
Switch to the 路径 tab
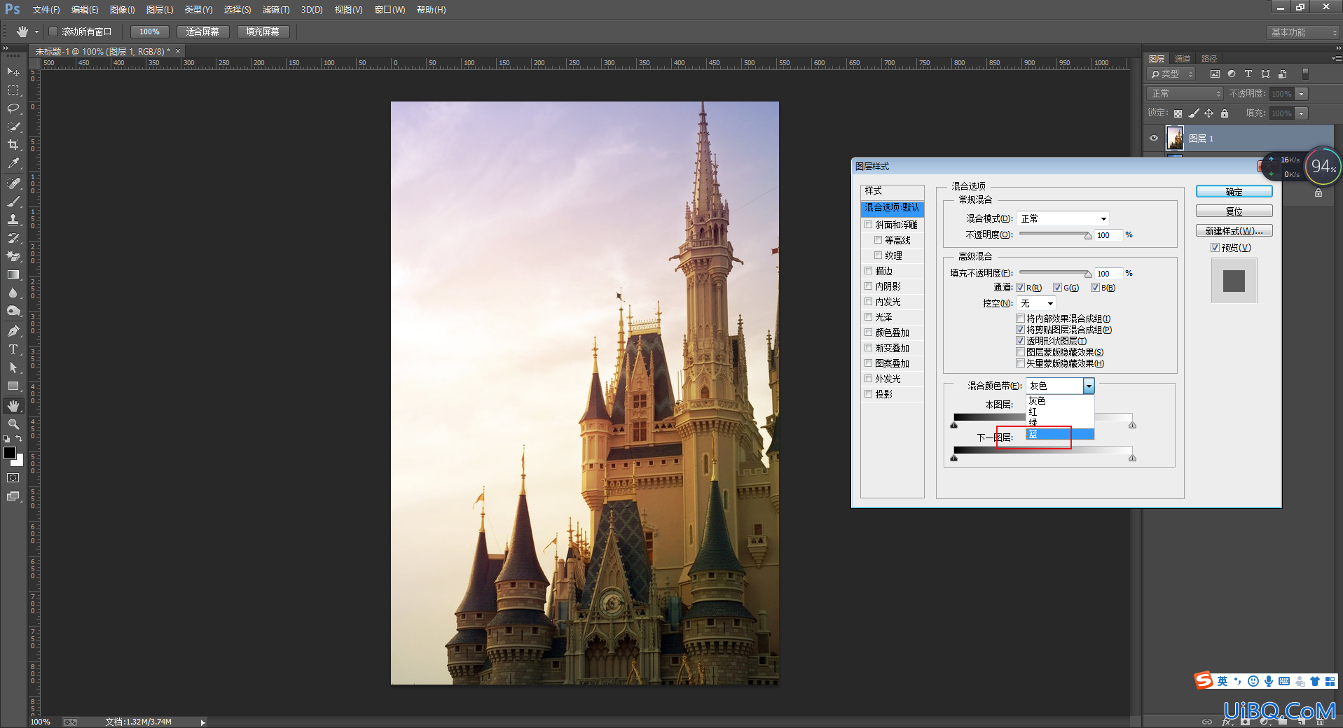tap(1209, 59)
